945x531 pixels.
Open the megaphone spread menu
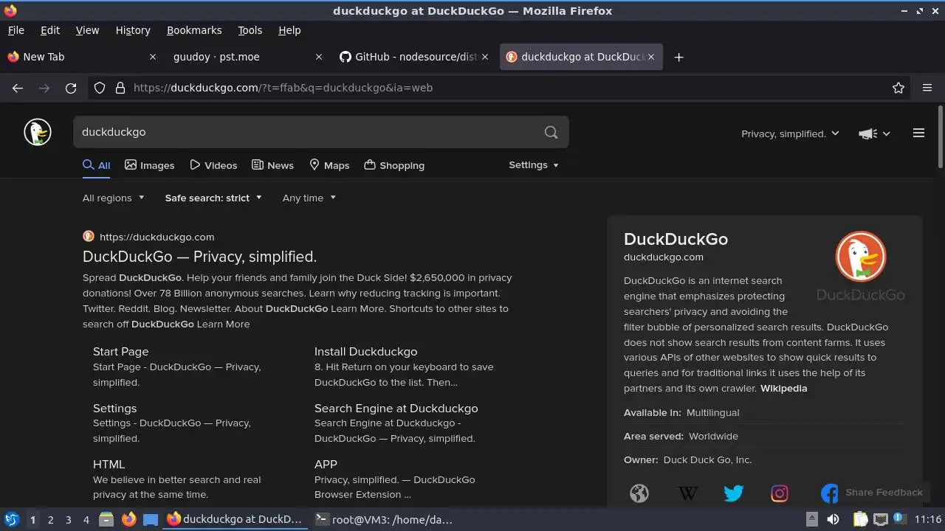(874, 133)
